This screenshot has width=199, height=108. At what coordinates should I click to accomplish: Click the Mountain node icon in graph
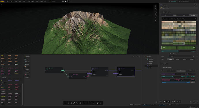point(47,69)
